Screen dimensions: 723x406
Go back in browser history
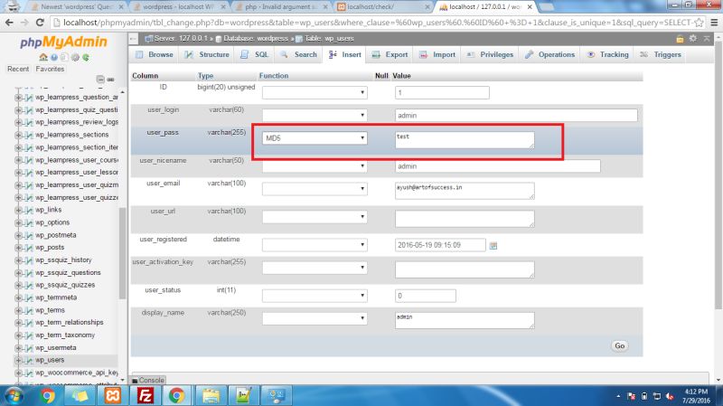pos(9,22)
